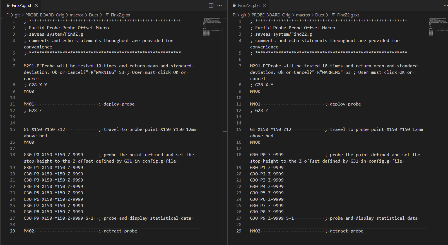
Task: Click '; G28 X Y' line in left editor
Action: pyautogui.click(x=35, y=85)
